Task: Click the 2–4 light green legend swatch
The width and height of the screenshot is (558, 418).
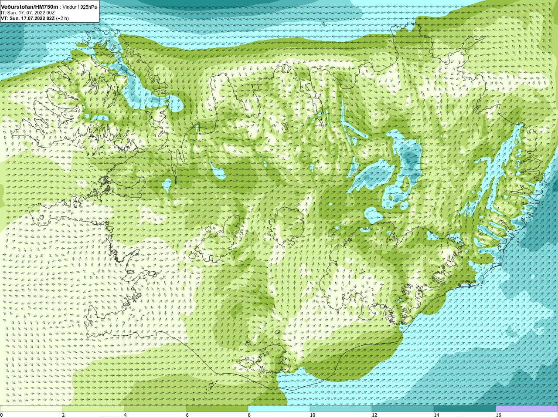Action: coord(93,408)
